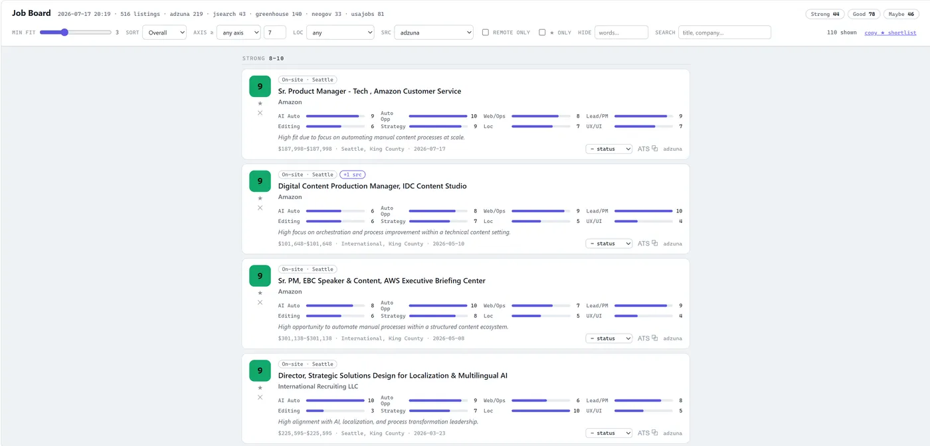Star the Director, Strategic Solutions Design listing
Image resolution: width=930 pixels, height=446 pixels.
(260, 388)
